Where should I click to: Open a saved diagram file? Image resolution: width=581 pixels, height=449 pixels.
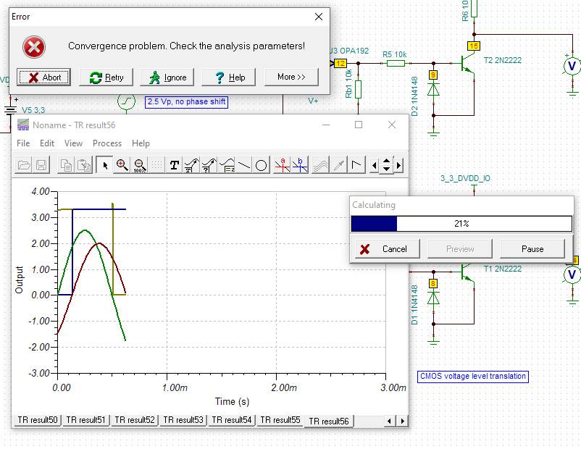[22, 165]
